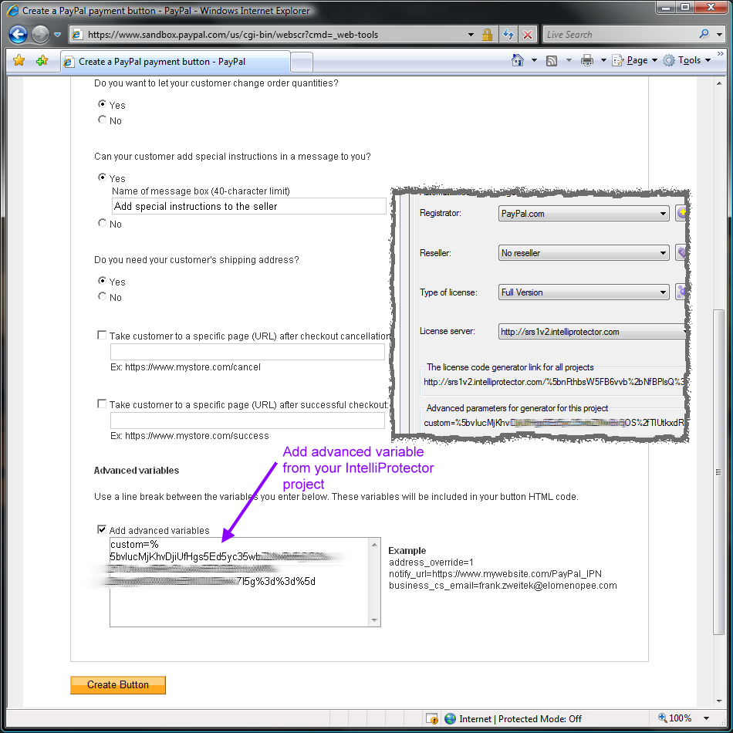
Task: Click page scrollbar down arrow
Action: tap(719, 701)
